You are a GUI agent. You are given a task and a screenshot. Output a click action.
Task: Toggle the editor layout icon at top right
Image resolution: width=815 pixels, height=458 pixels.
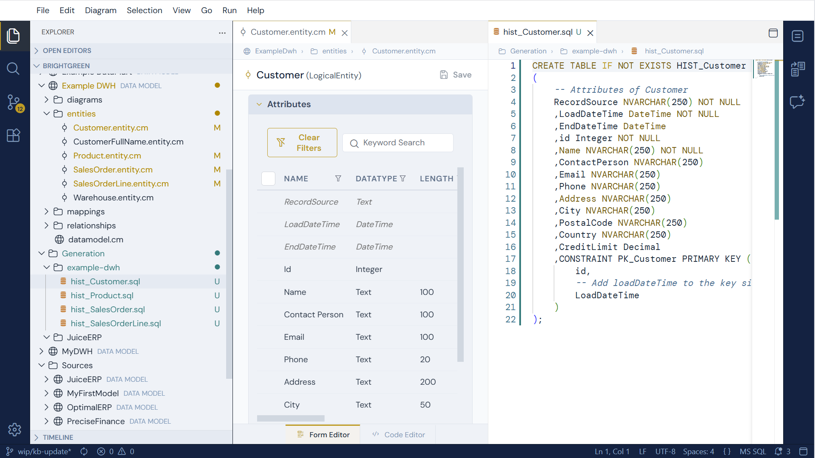773,33
